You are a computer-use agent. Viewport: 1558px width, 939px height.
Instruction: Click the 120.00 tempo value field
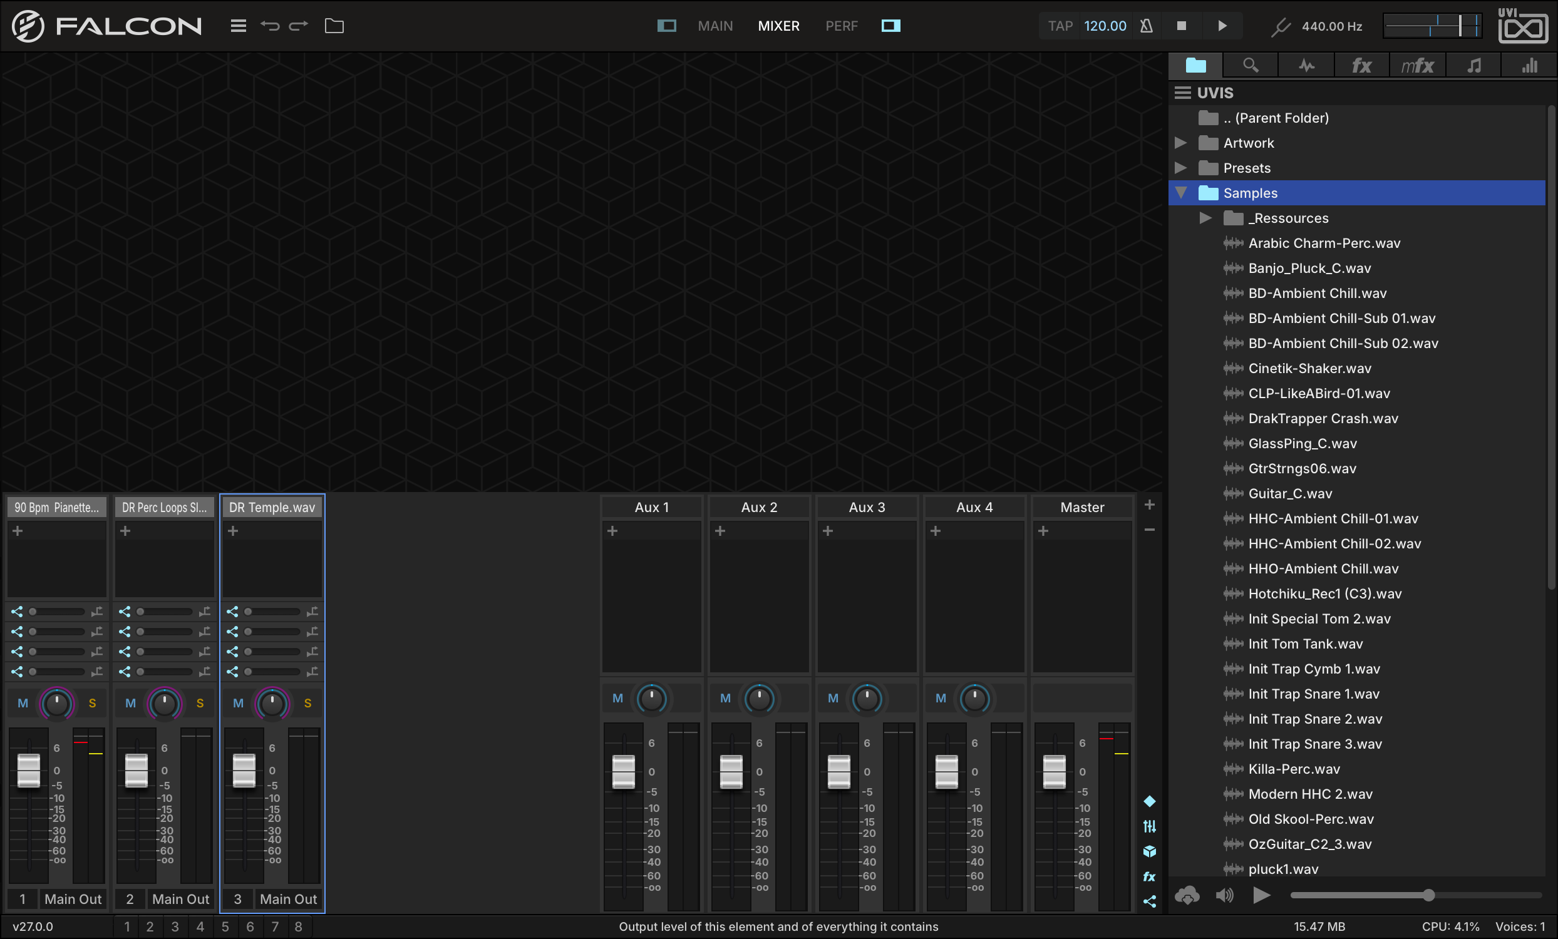[1105, 26]
